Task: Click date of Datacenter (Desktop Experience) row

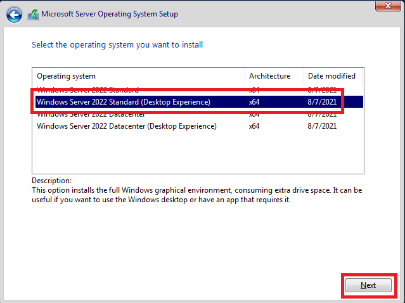Action: [321, 126]
